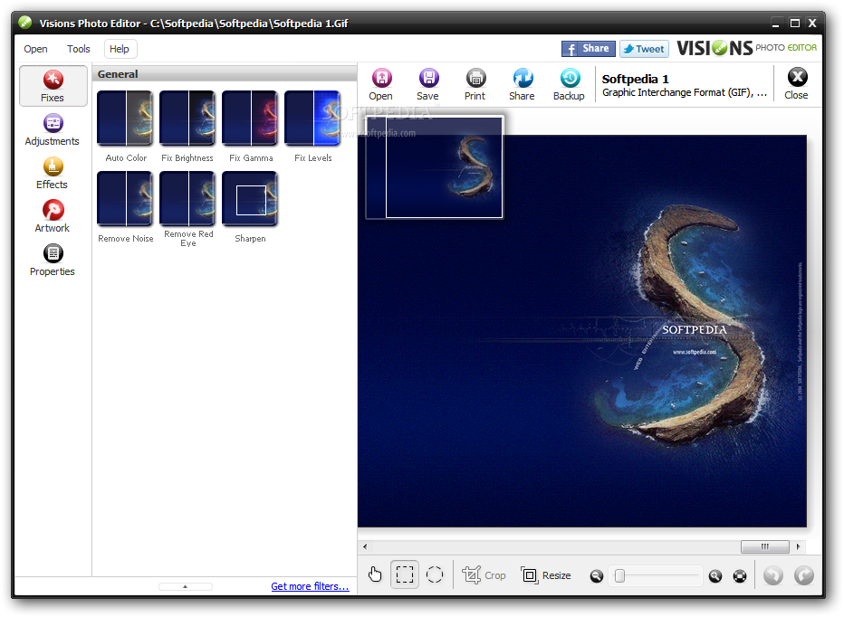Share on Facebook button
This screenshot has height=617, width=844.
click(589, 49)
